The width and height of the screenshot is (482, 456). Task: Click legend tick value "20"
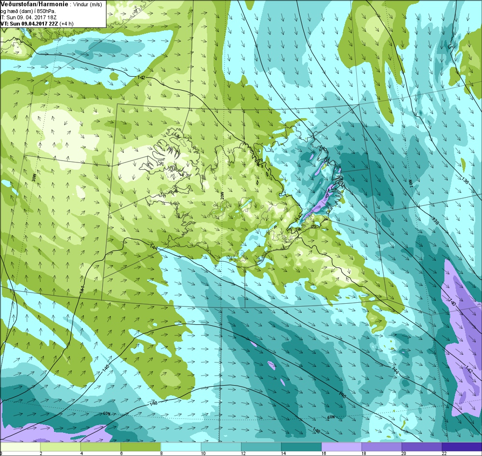coord(403,453)
